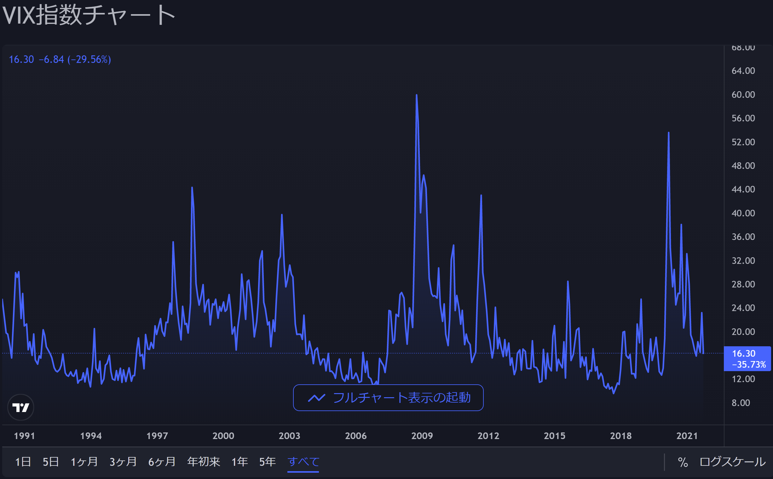The image size is (773, 479).
Task: Toggle log scale (ログスケール)
Action: coord(732,462)
